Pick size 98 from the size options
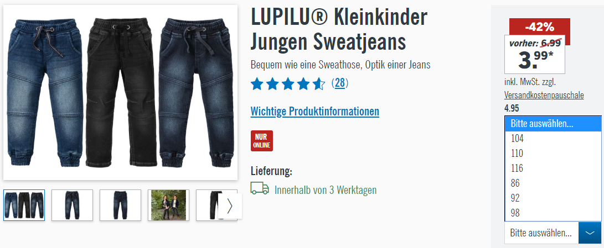The height and width of the screenshot is (248, 604). (x=553, y=213)
